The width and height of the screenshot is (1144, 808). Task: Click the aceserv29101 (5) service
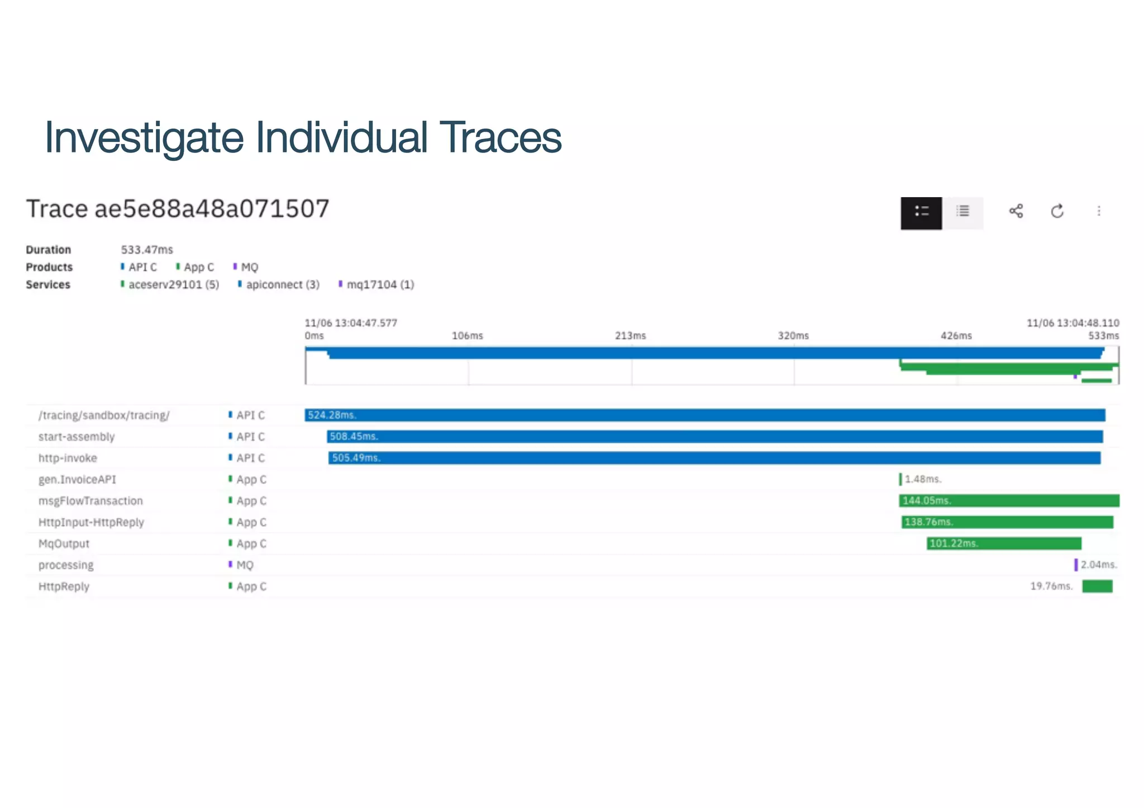tap(170, 284)
